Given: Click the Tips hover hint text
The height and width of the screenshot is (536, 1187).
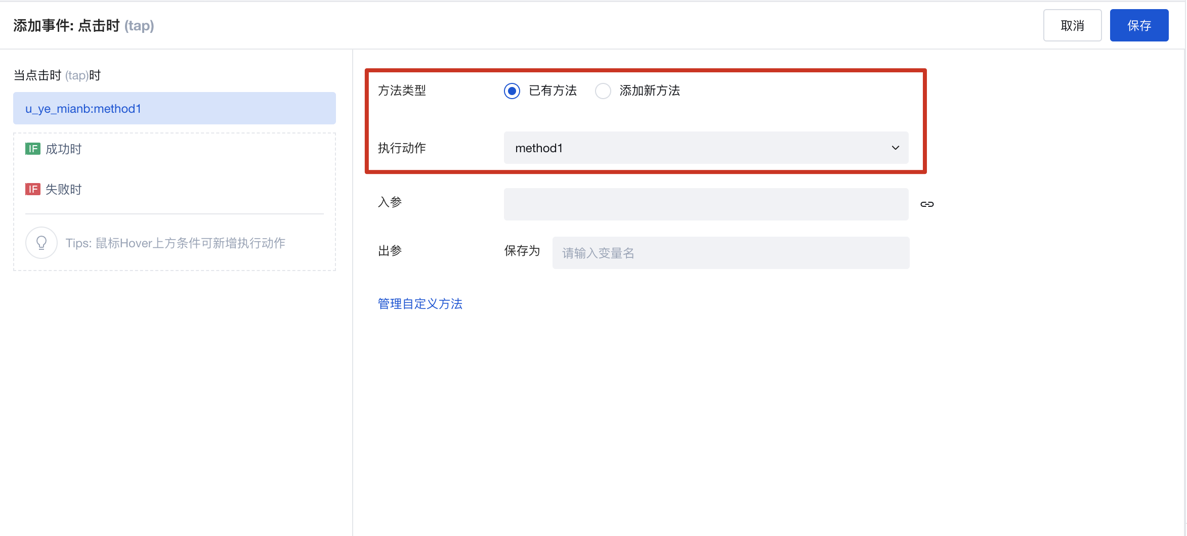Looking at the screenshot, I should point(176,243).
